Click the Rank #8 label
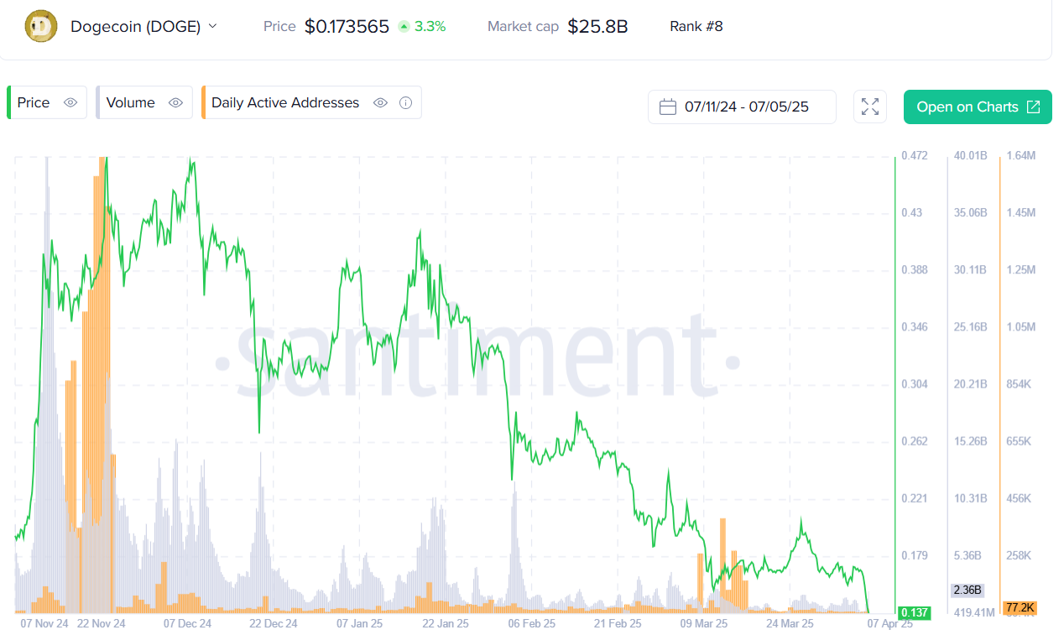 tap(696, 26)
